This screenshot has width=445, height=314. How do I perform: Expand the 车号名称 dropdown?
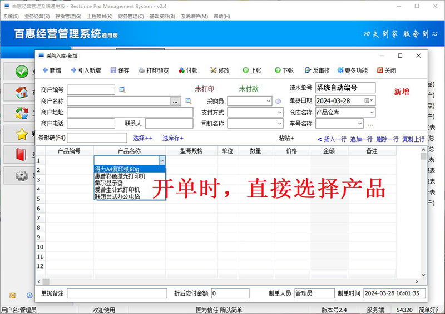[x=359, y=124]
